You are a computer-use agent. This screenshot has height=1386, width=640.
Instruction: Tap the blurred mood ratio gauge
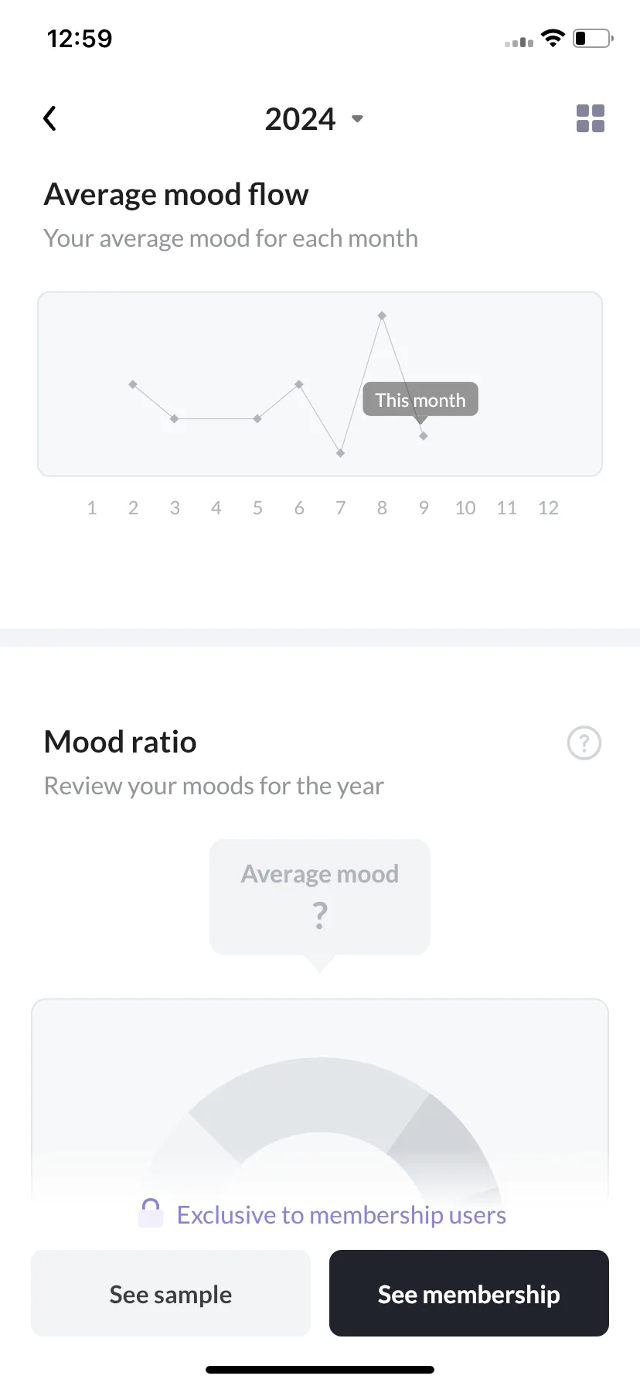(x=320, y=1121)
